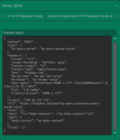
Task: Click the "Content-Type" header line
Action: [x=39, y=69]
